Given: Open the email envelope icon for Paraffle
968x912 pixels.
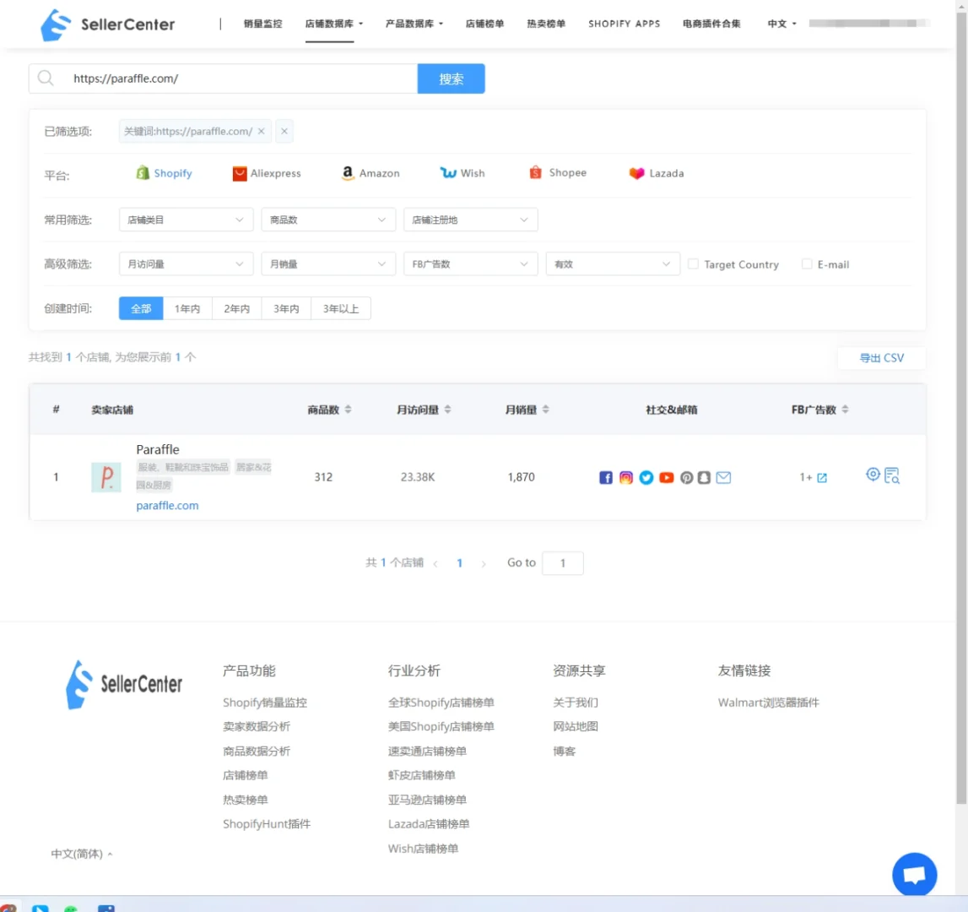Looking at the screenshot, I should (724, 477).
